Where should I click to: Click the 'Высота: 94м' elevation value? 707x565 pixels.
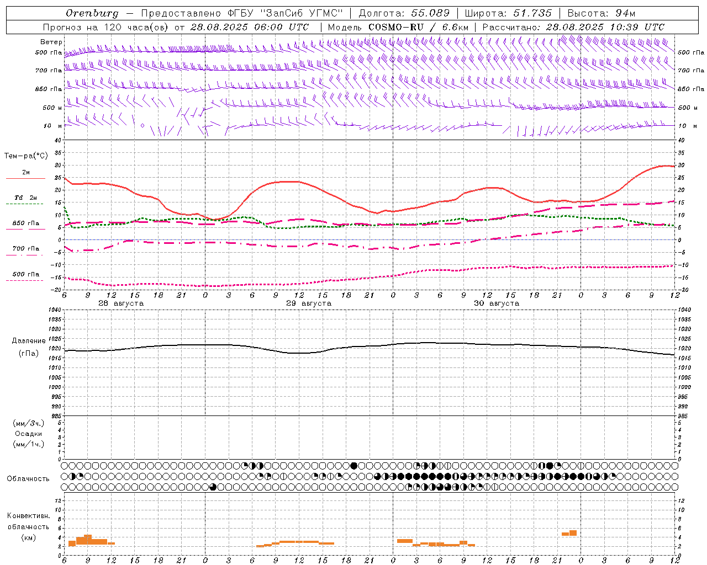point(602,13)
